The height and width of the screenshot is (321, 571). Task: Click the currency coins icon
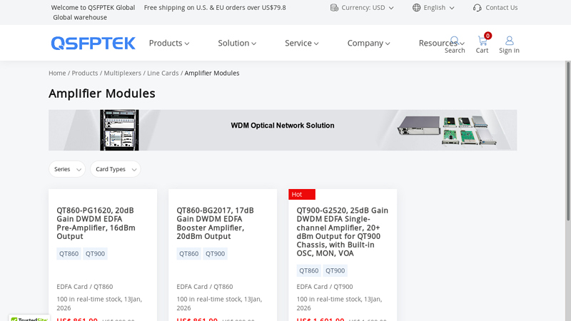click(334, 8)
